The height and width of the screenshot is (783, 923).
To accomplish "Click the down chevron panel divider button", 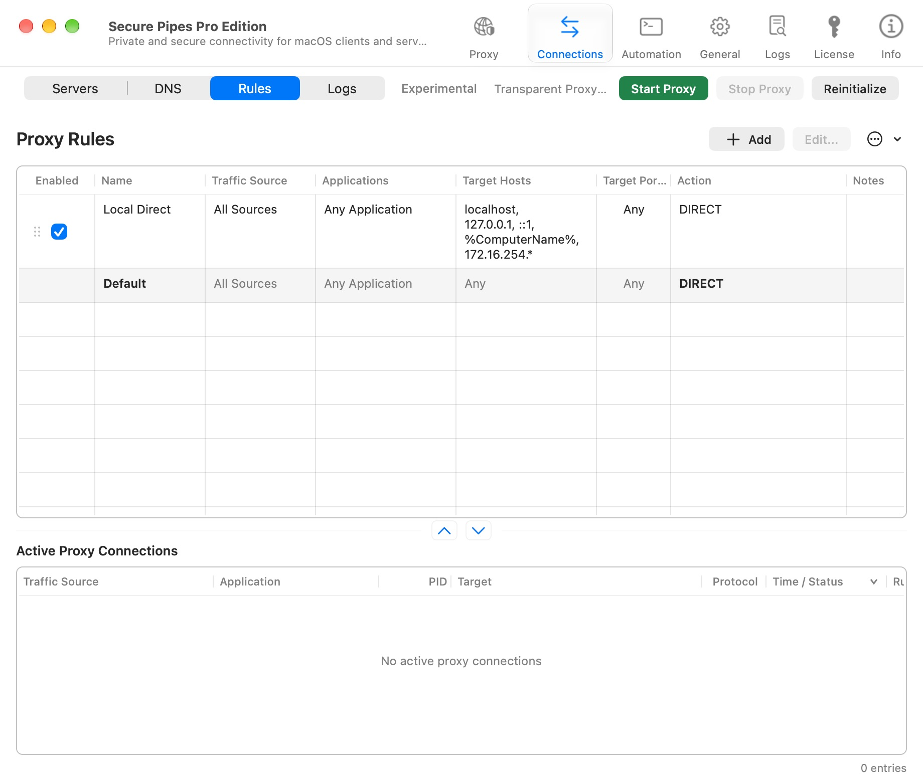I will tap(479, 530).
